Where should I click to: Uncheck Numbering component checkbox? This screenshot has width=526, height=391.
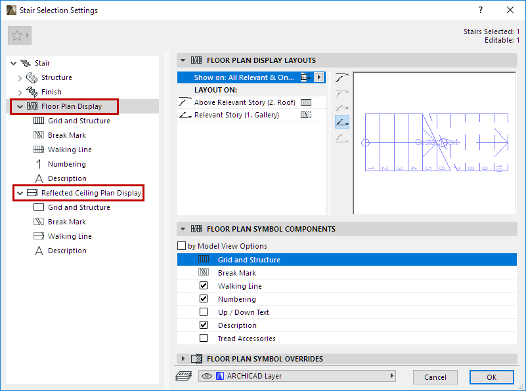[x=204, y=298]
